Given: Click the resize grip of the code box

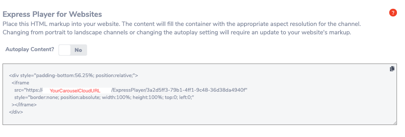Looking at the screenshot, I should coord(395,123).
